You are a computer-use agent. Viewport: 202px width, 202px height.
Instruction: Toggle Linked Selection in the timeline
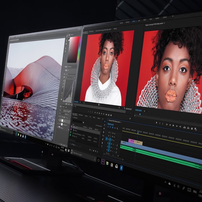[113, 128]
